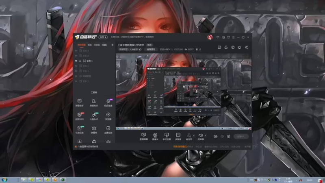This screenshot has width=325, height=183.
Task: Open the skin shirt icon in the title bar
Action: pos(228,37)
